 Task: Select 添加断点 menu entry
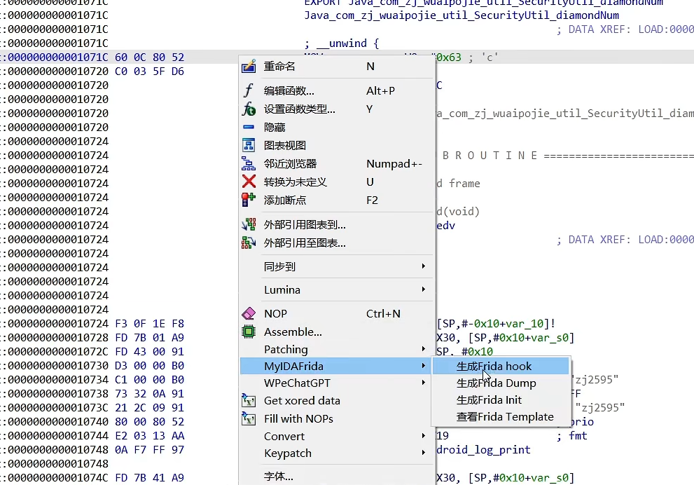[336, 200]
